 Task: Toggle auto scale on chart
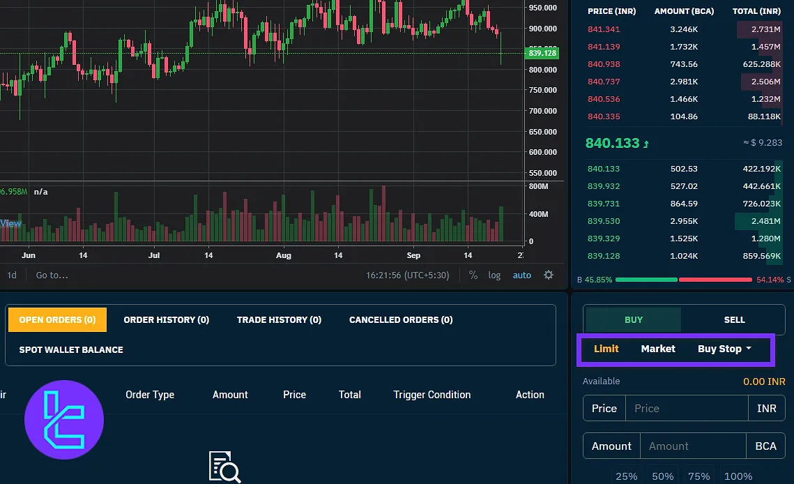click(x=521, y=275)
